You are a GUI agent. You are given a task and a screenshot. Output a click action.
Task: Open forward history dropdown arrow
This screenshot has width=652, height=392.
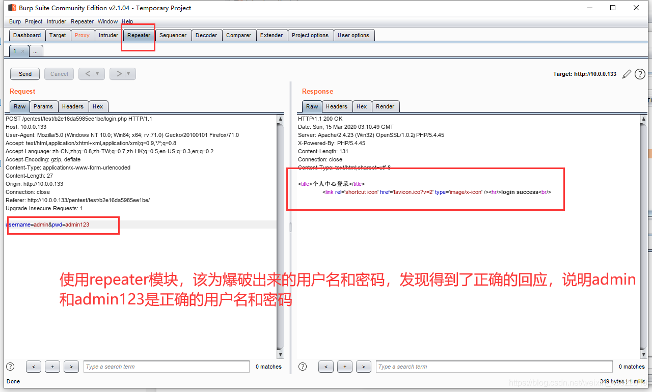pyautogui.click(x=130, y=74)
